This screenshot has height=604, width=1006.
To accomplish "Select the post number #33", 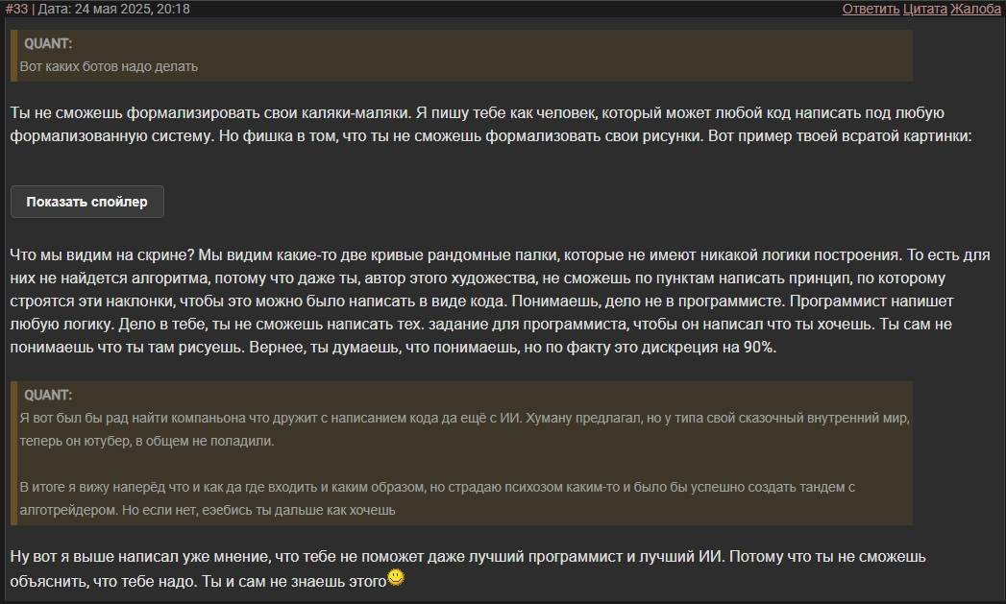I will (x=16, y=9).
